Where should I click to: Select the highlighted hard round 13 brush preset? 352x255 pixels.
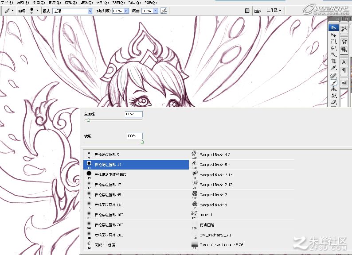tap(136, 165)
